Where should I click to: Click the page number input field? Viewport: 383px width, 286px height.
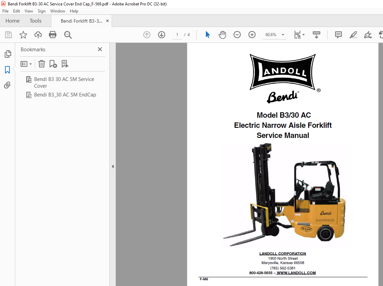(x=177, y=35)
